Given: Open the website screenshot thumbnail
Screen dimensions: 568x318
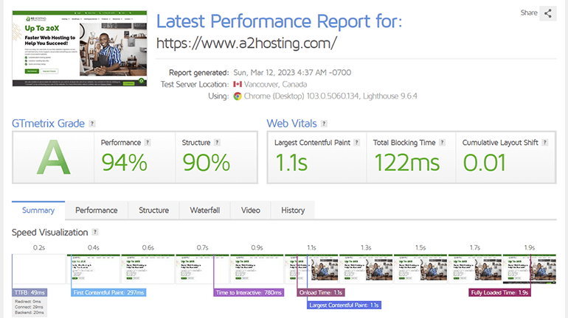Looking at the screenshot, I should click(x=80, y=49).
